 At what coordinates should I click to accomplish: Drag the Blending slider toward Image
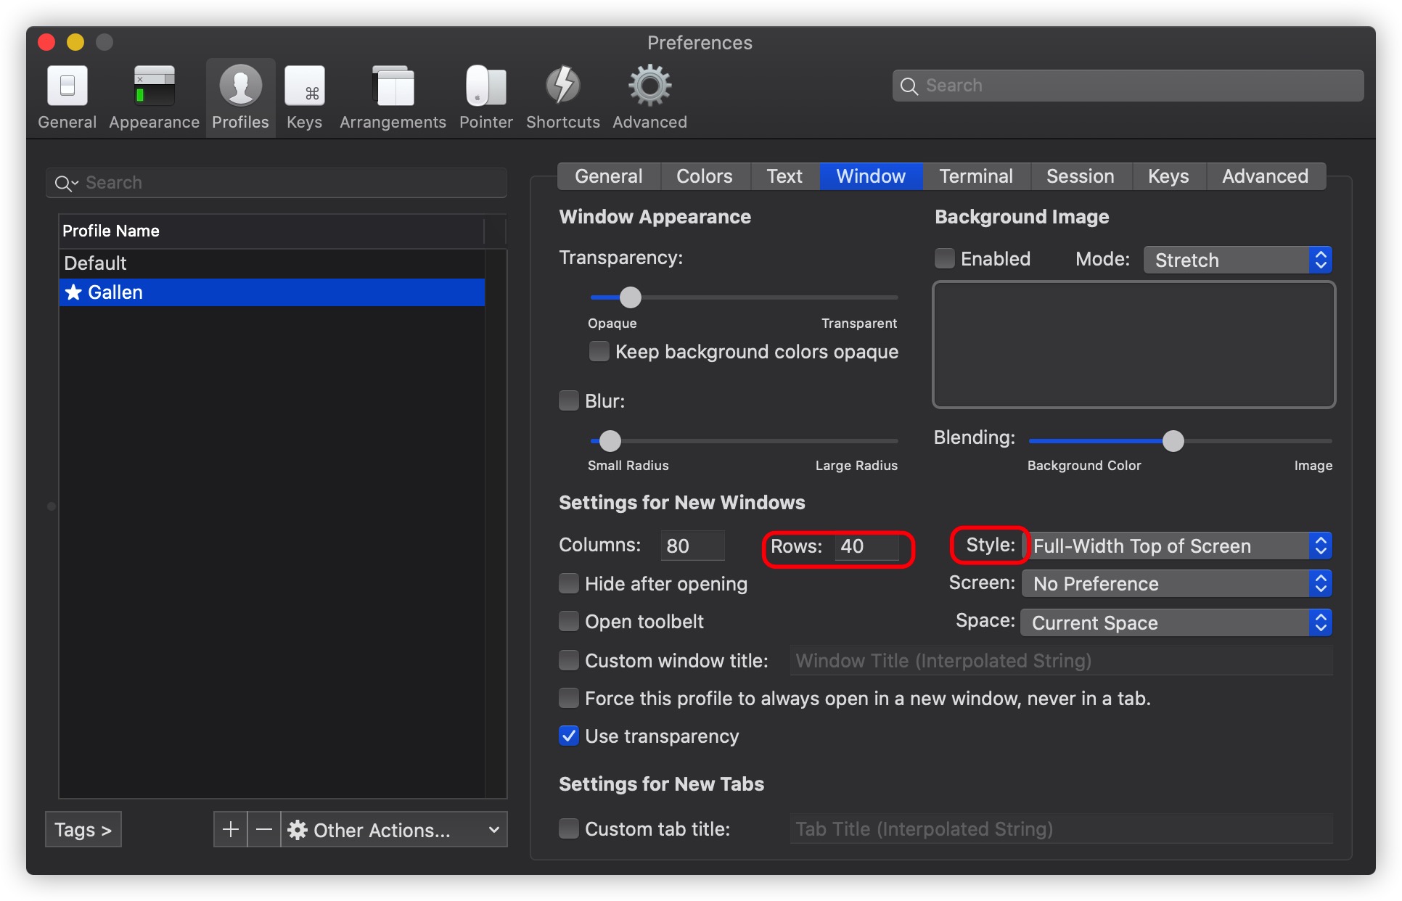1174,440
